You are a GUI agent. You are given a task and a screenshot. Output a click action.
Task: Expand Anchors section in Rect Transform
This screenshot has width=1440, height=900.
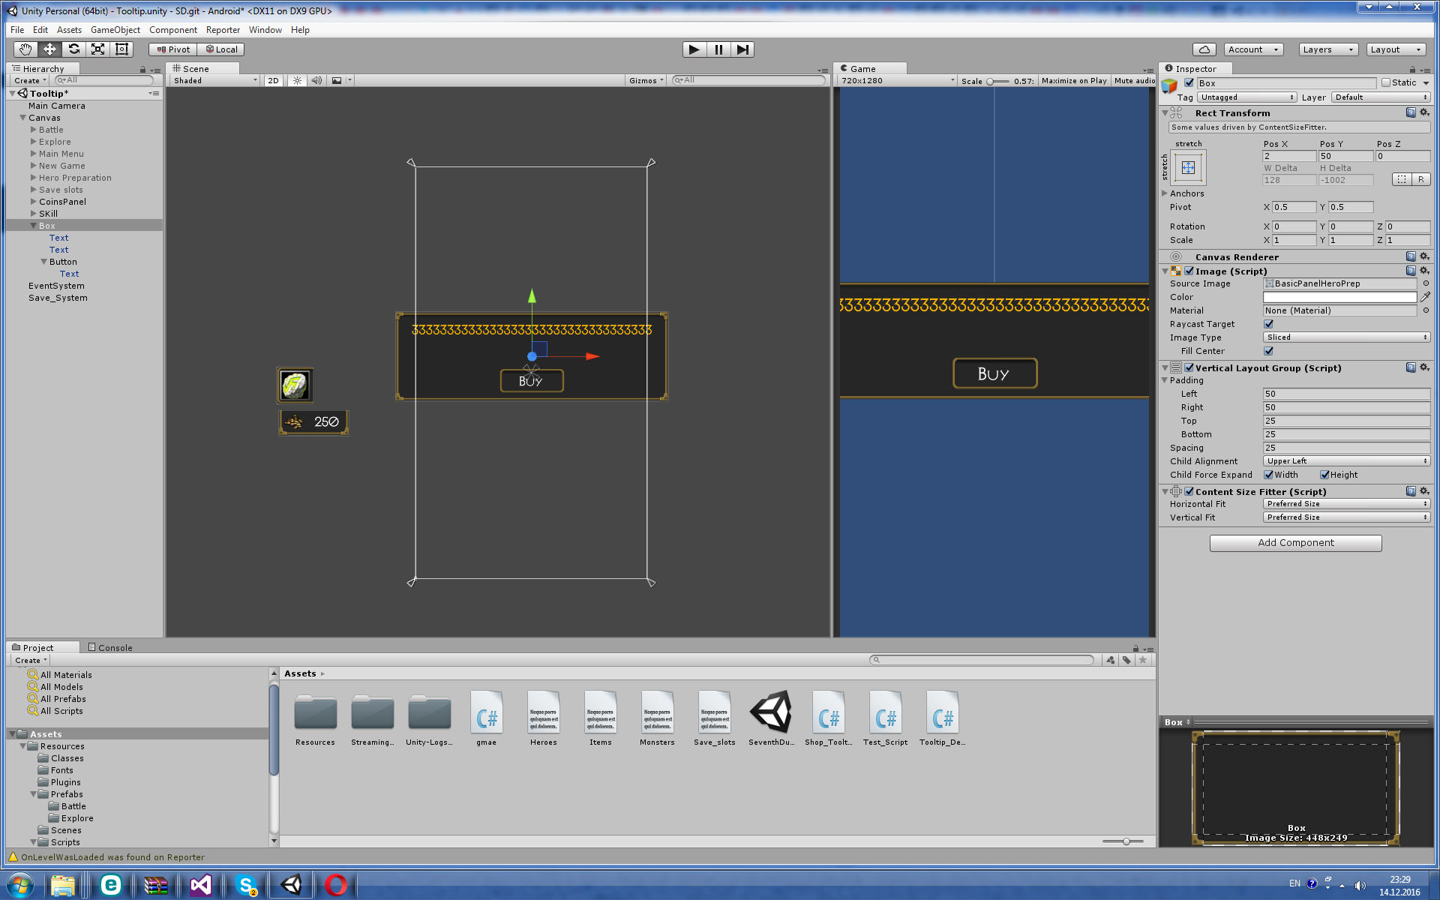[1165, 193]
